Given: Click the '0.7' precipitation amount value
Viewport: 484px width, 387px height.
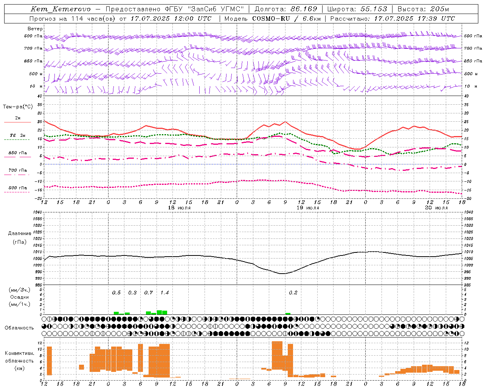Looking at the screenshot, I should pyautogui.click(x=149, y=293).
